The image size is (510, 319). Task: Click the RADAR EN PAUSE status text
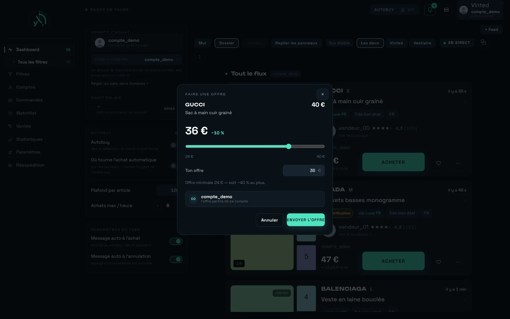coord(109,10)
